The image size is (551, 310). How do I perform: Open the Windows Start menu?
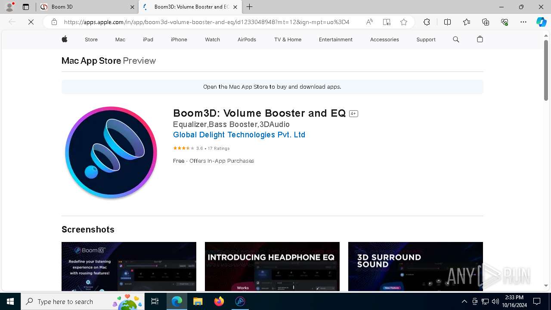(x=10, y=301)
